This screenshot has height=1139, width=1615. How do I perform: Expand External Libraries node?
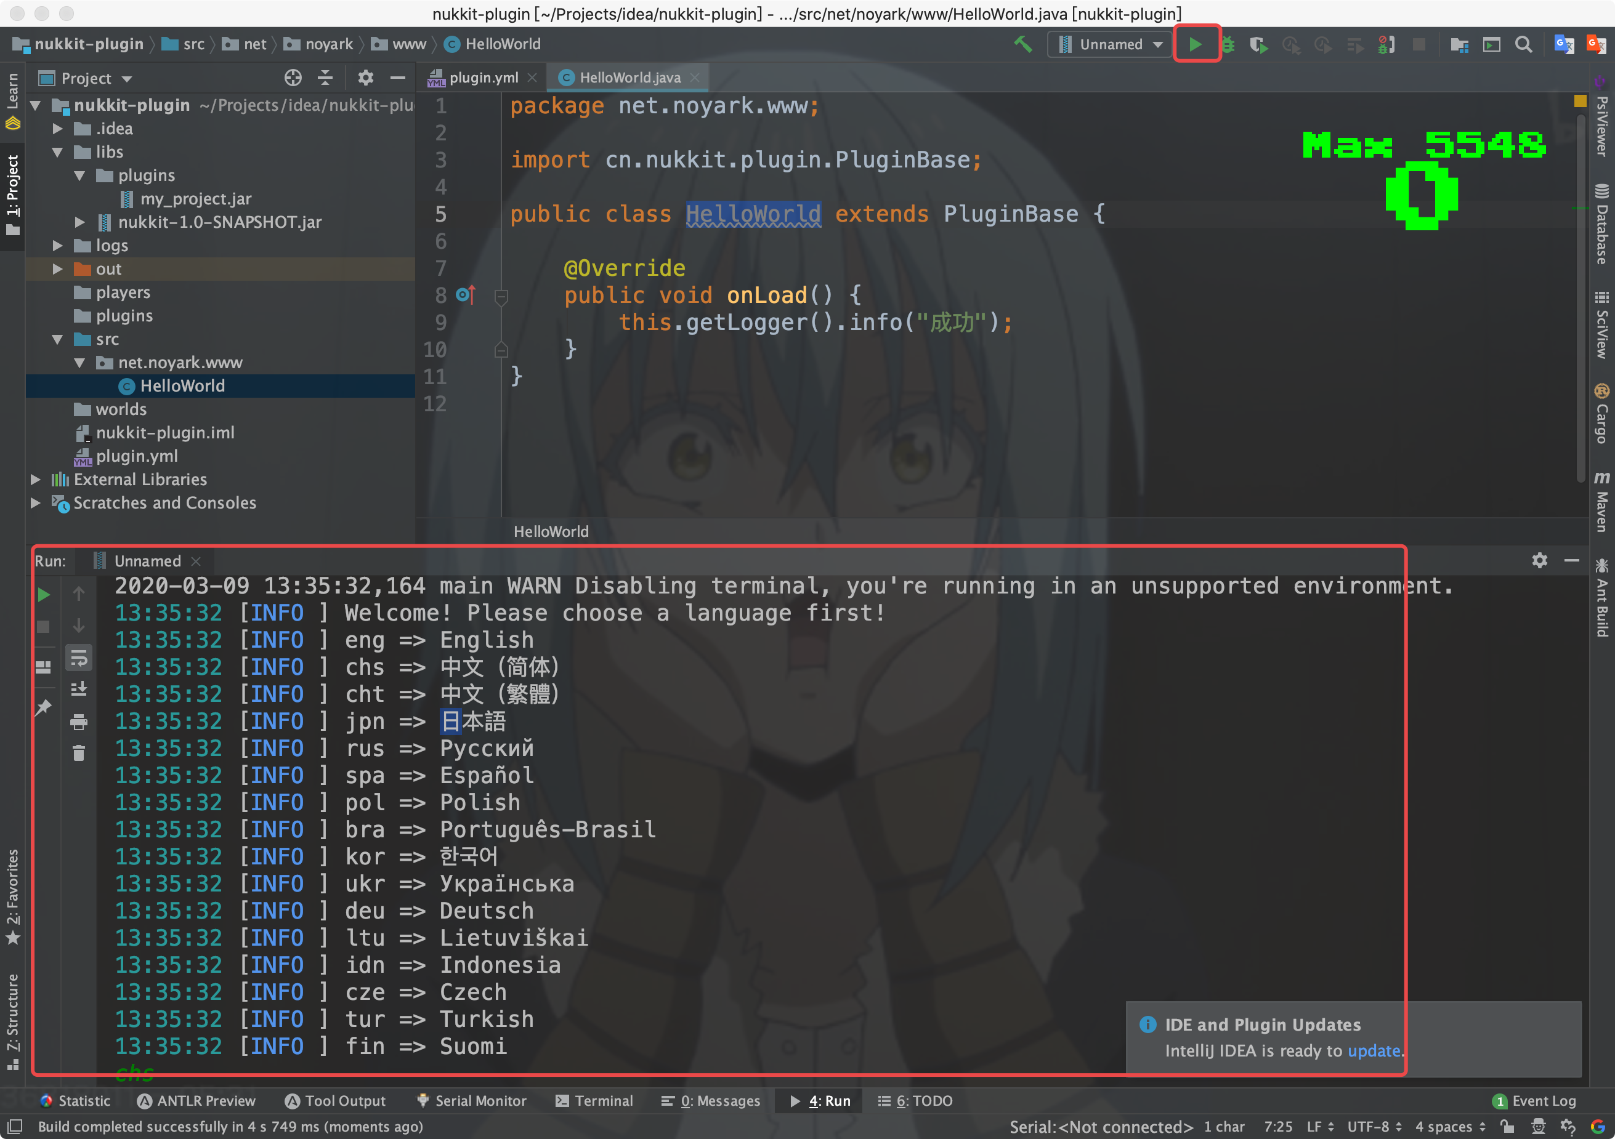tap(35, 480)
